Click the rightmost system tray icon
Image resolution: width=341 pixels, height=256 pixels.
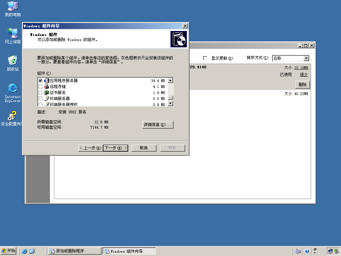(x=336, y=251)
